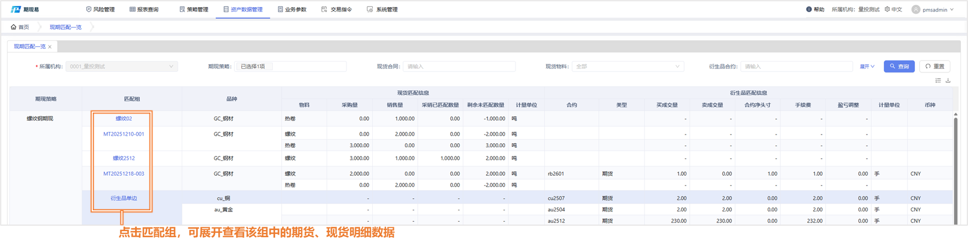Close the 现期匹配一览 tab
Screen dimensions: 968x246
click(50, 47)
